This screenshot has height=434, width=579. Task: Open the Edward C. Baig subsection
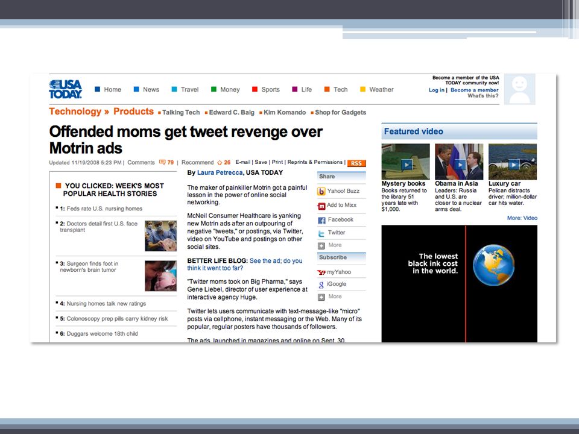[x=232, y=113]
